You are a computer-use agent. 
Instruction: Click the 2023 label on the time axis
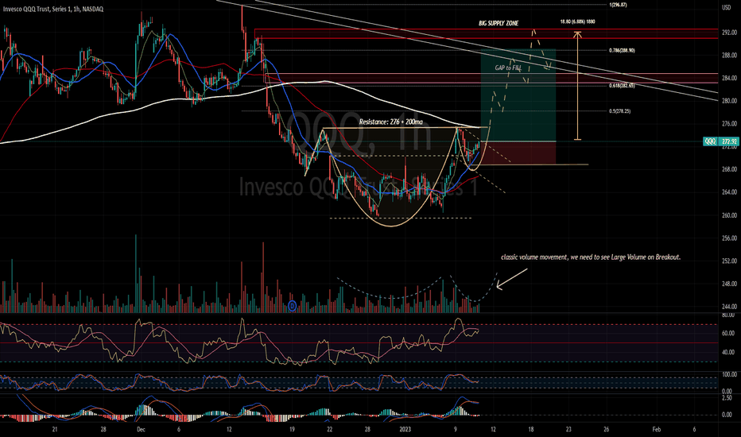pyautogui.click(x=405, y=429)
